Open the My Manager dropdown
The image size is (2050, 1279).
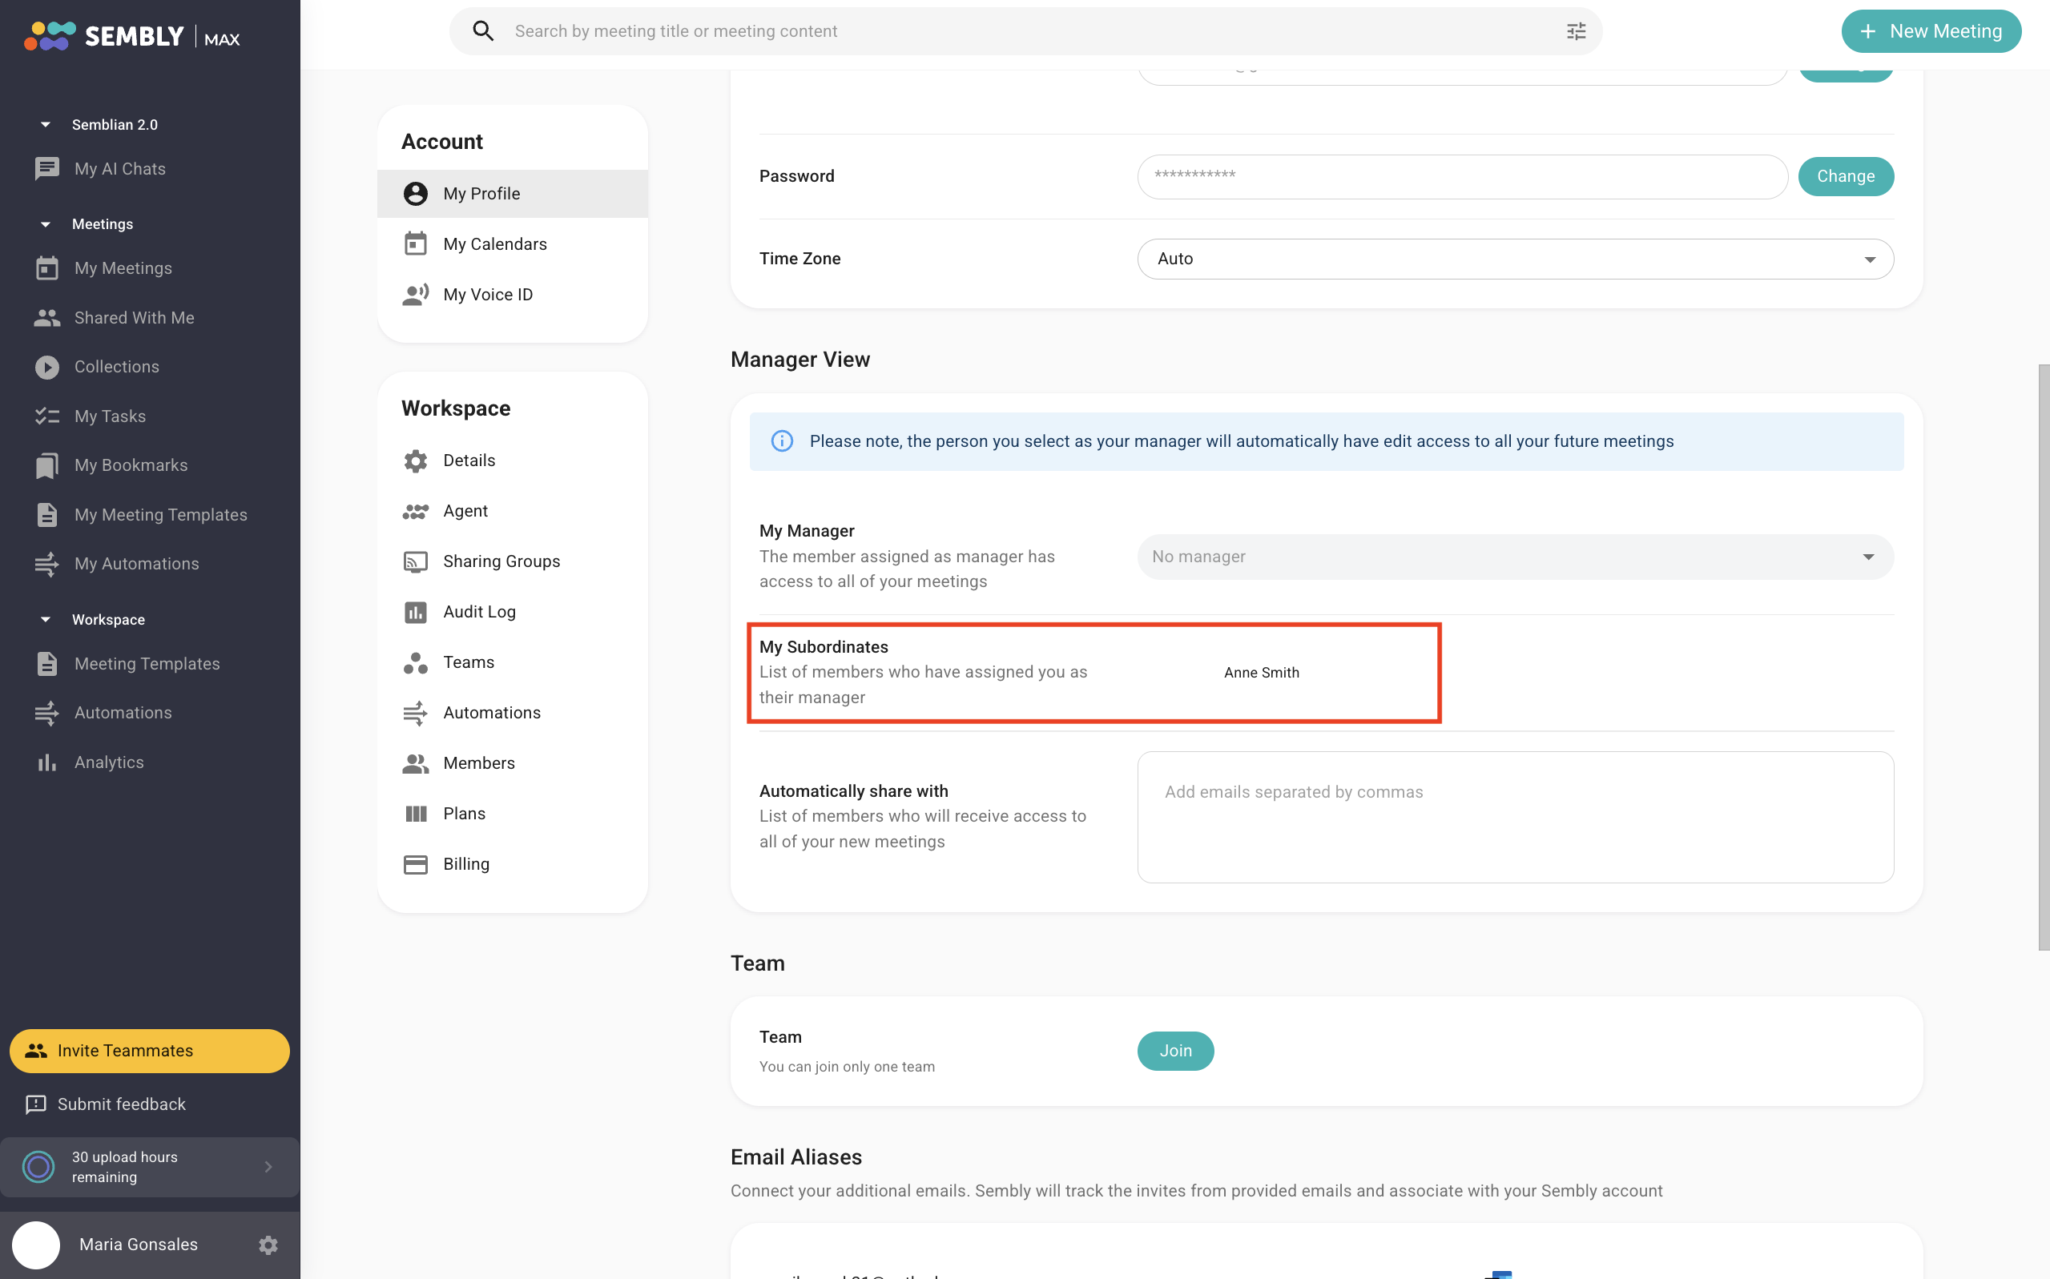(x=1514, y=557)
